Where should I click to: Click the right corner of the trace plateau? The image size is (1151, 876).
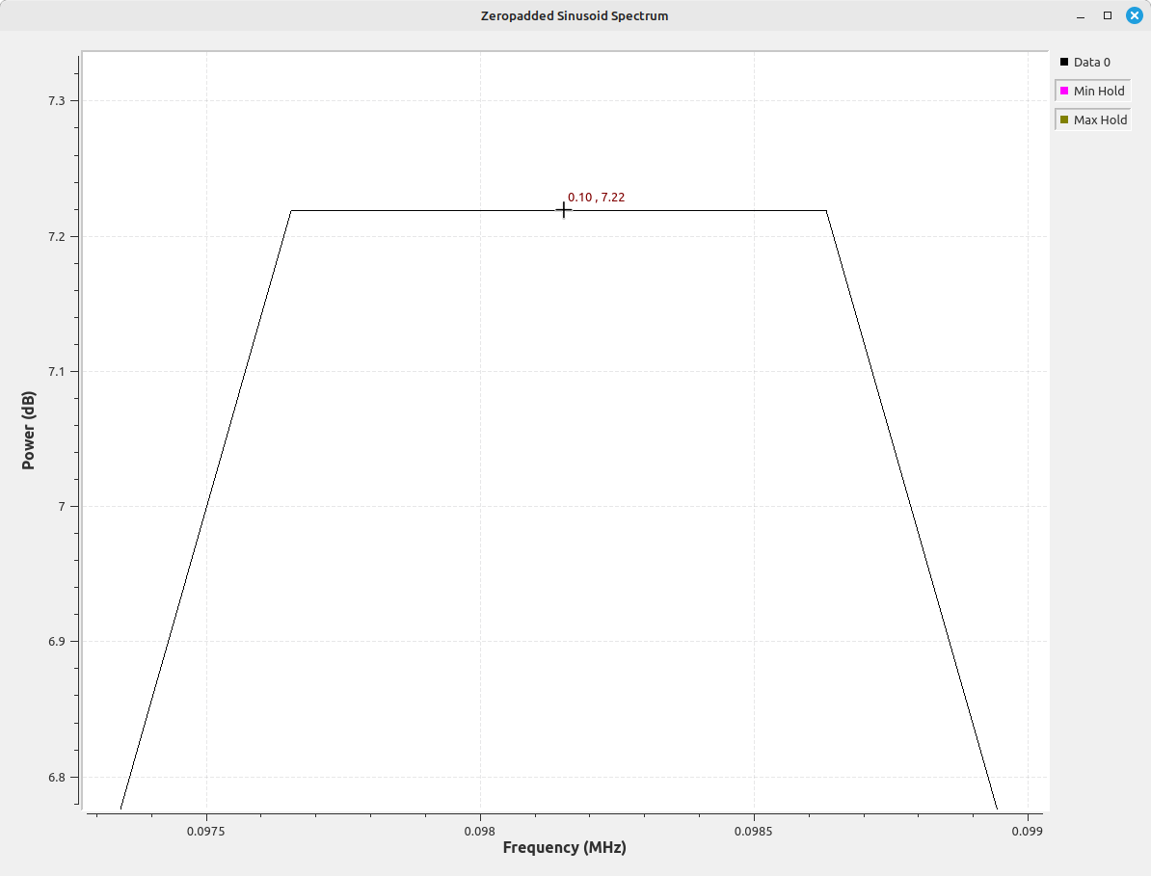[x=826, y=210]
